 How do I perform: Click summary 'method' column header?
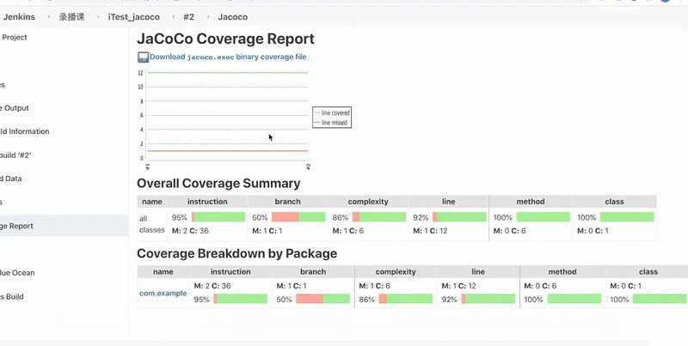coord(531,202)
